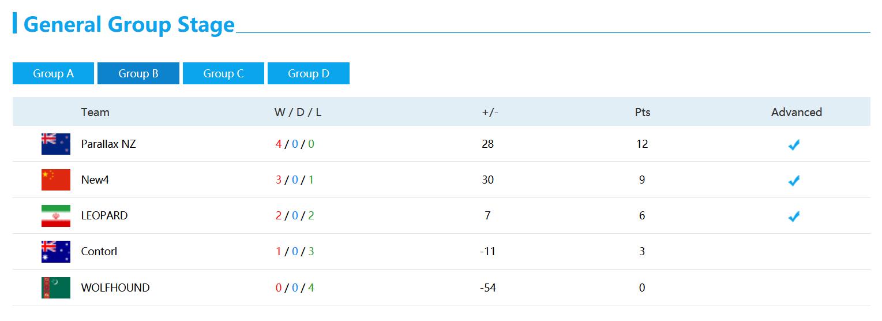This screenshot has width=882, height=321.
Task: Select the Contorl team name
Action: click(x=99, y=251)
